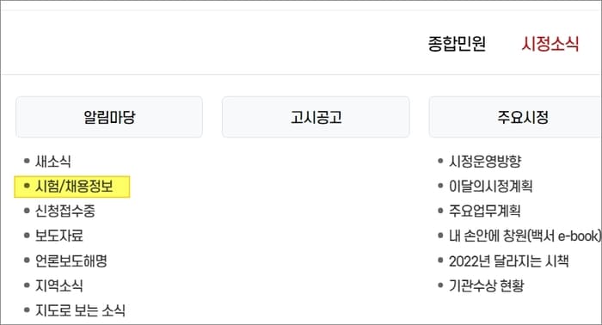Select the 언론보도해명 link

71,261
